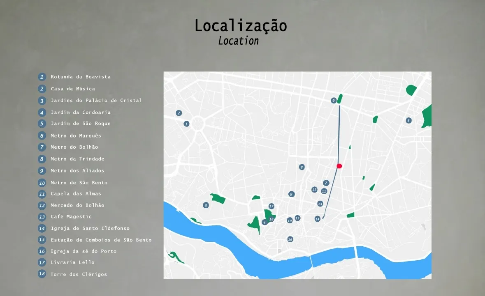This screenshot has width=485, height=296.
Task: Click map marker 1 at the Boavista roundabout
Action: click(x=186, y=124)
